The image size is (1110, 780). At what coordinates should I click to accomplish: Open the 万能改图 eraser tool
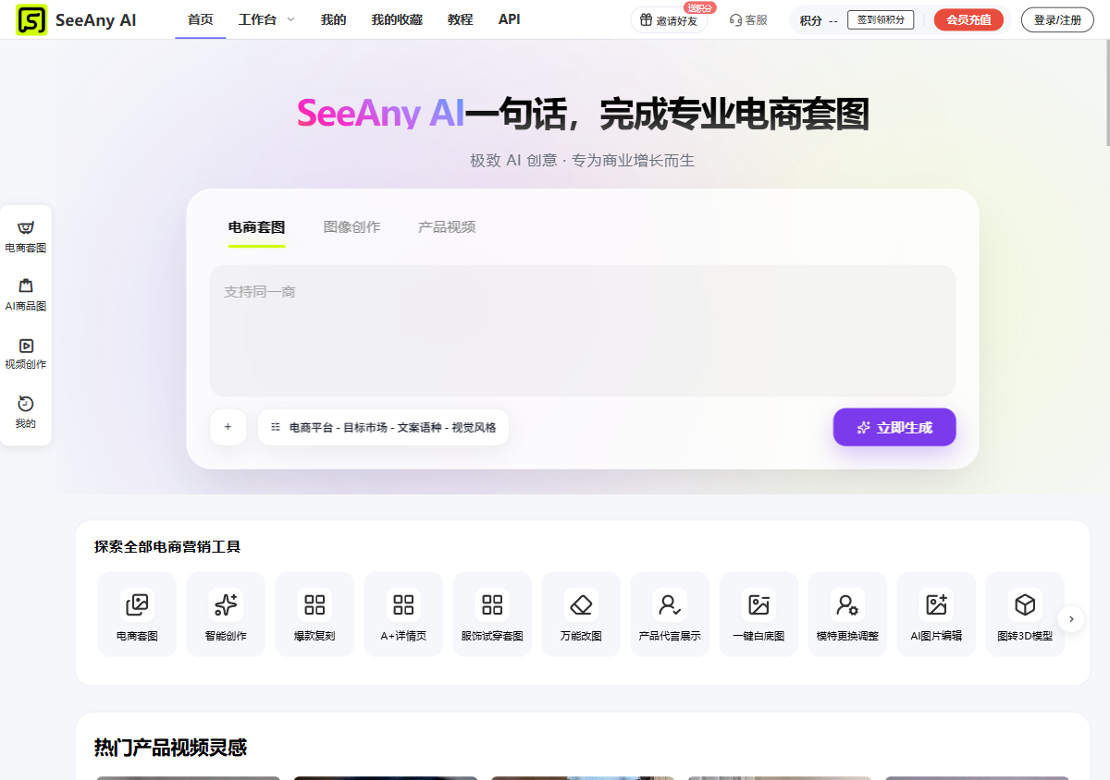point(581,615)
